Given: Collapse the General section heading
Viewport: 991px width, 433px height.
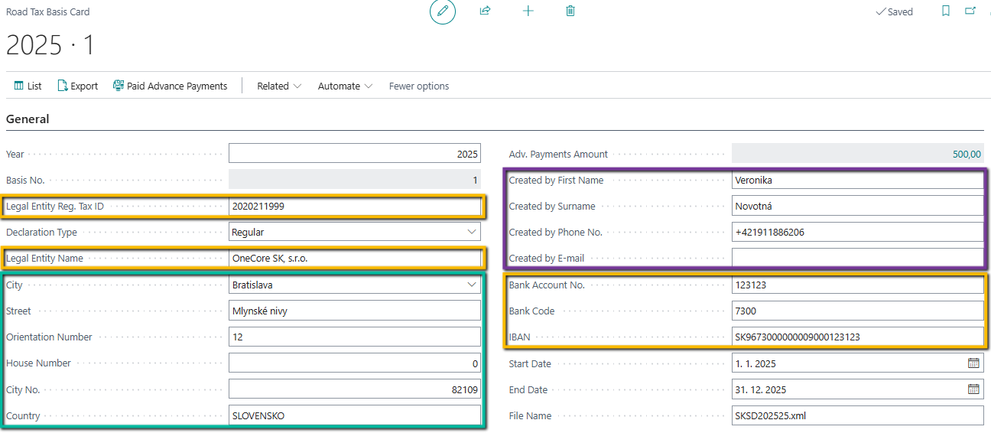Looking at the screenshot, I should [28, 119].
